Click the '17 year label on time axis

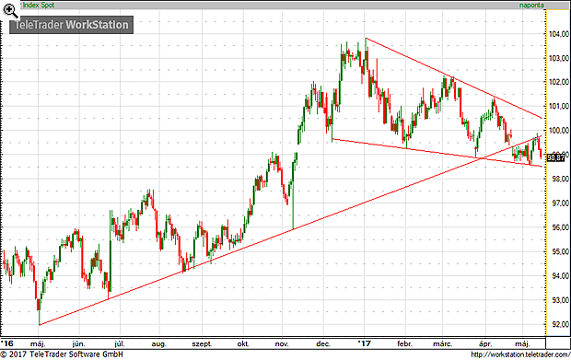364,343
